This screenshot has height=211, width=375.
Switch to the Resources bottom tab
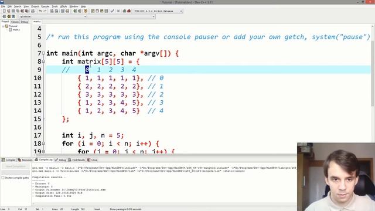pos(25,160)
